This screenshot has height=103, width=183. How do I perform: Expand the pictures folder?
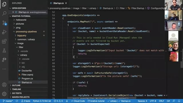coord(28,24)
